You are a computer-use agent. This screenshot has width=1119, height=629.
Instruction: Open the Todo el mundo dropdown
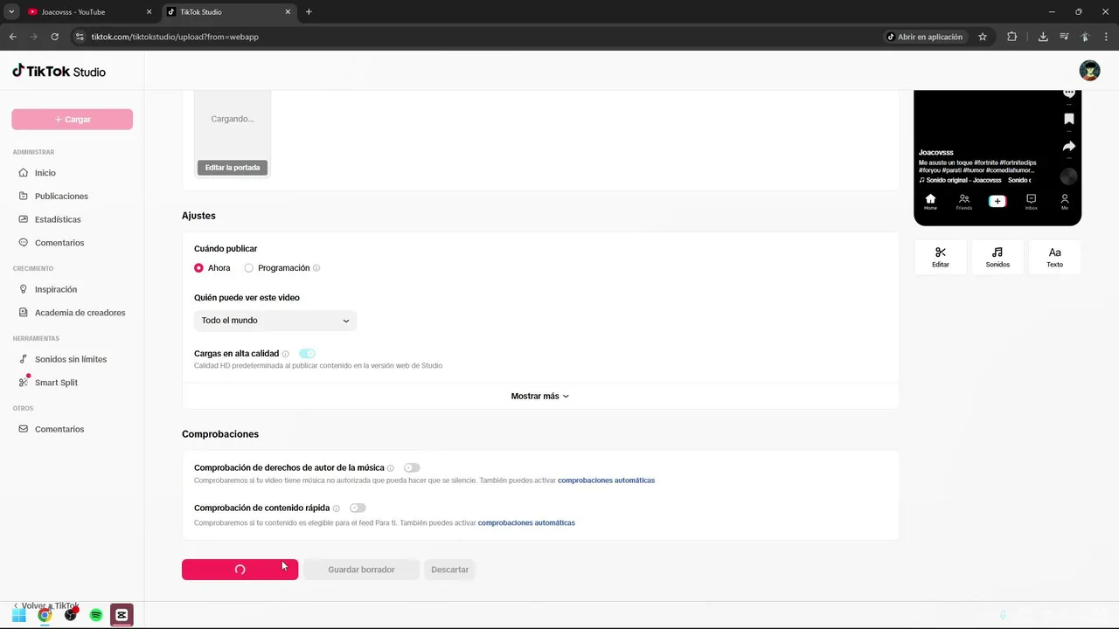(x=275, y=321)
